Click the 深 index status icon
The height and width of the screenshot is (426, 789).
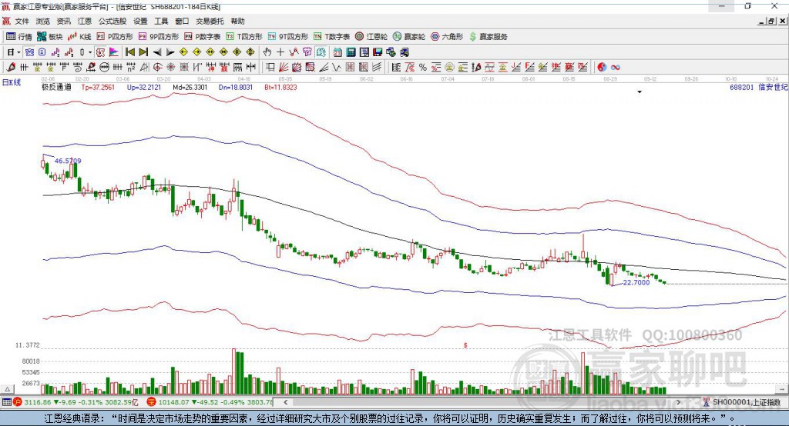[x=152, y=402]
